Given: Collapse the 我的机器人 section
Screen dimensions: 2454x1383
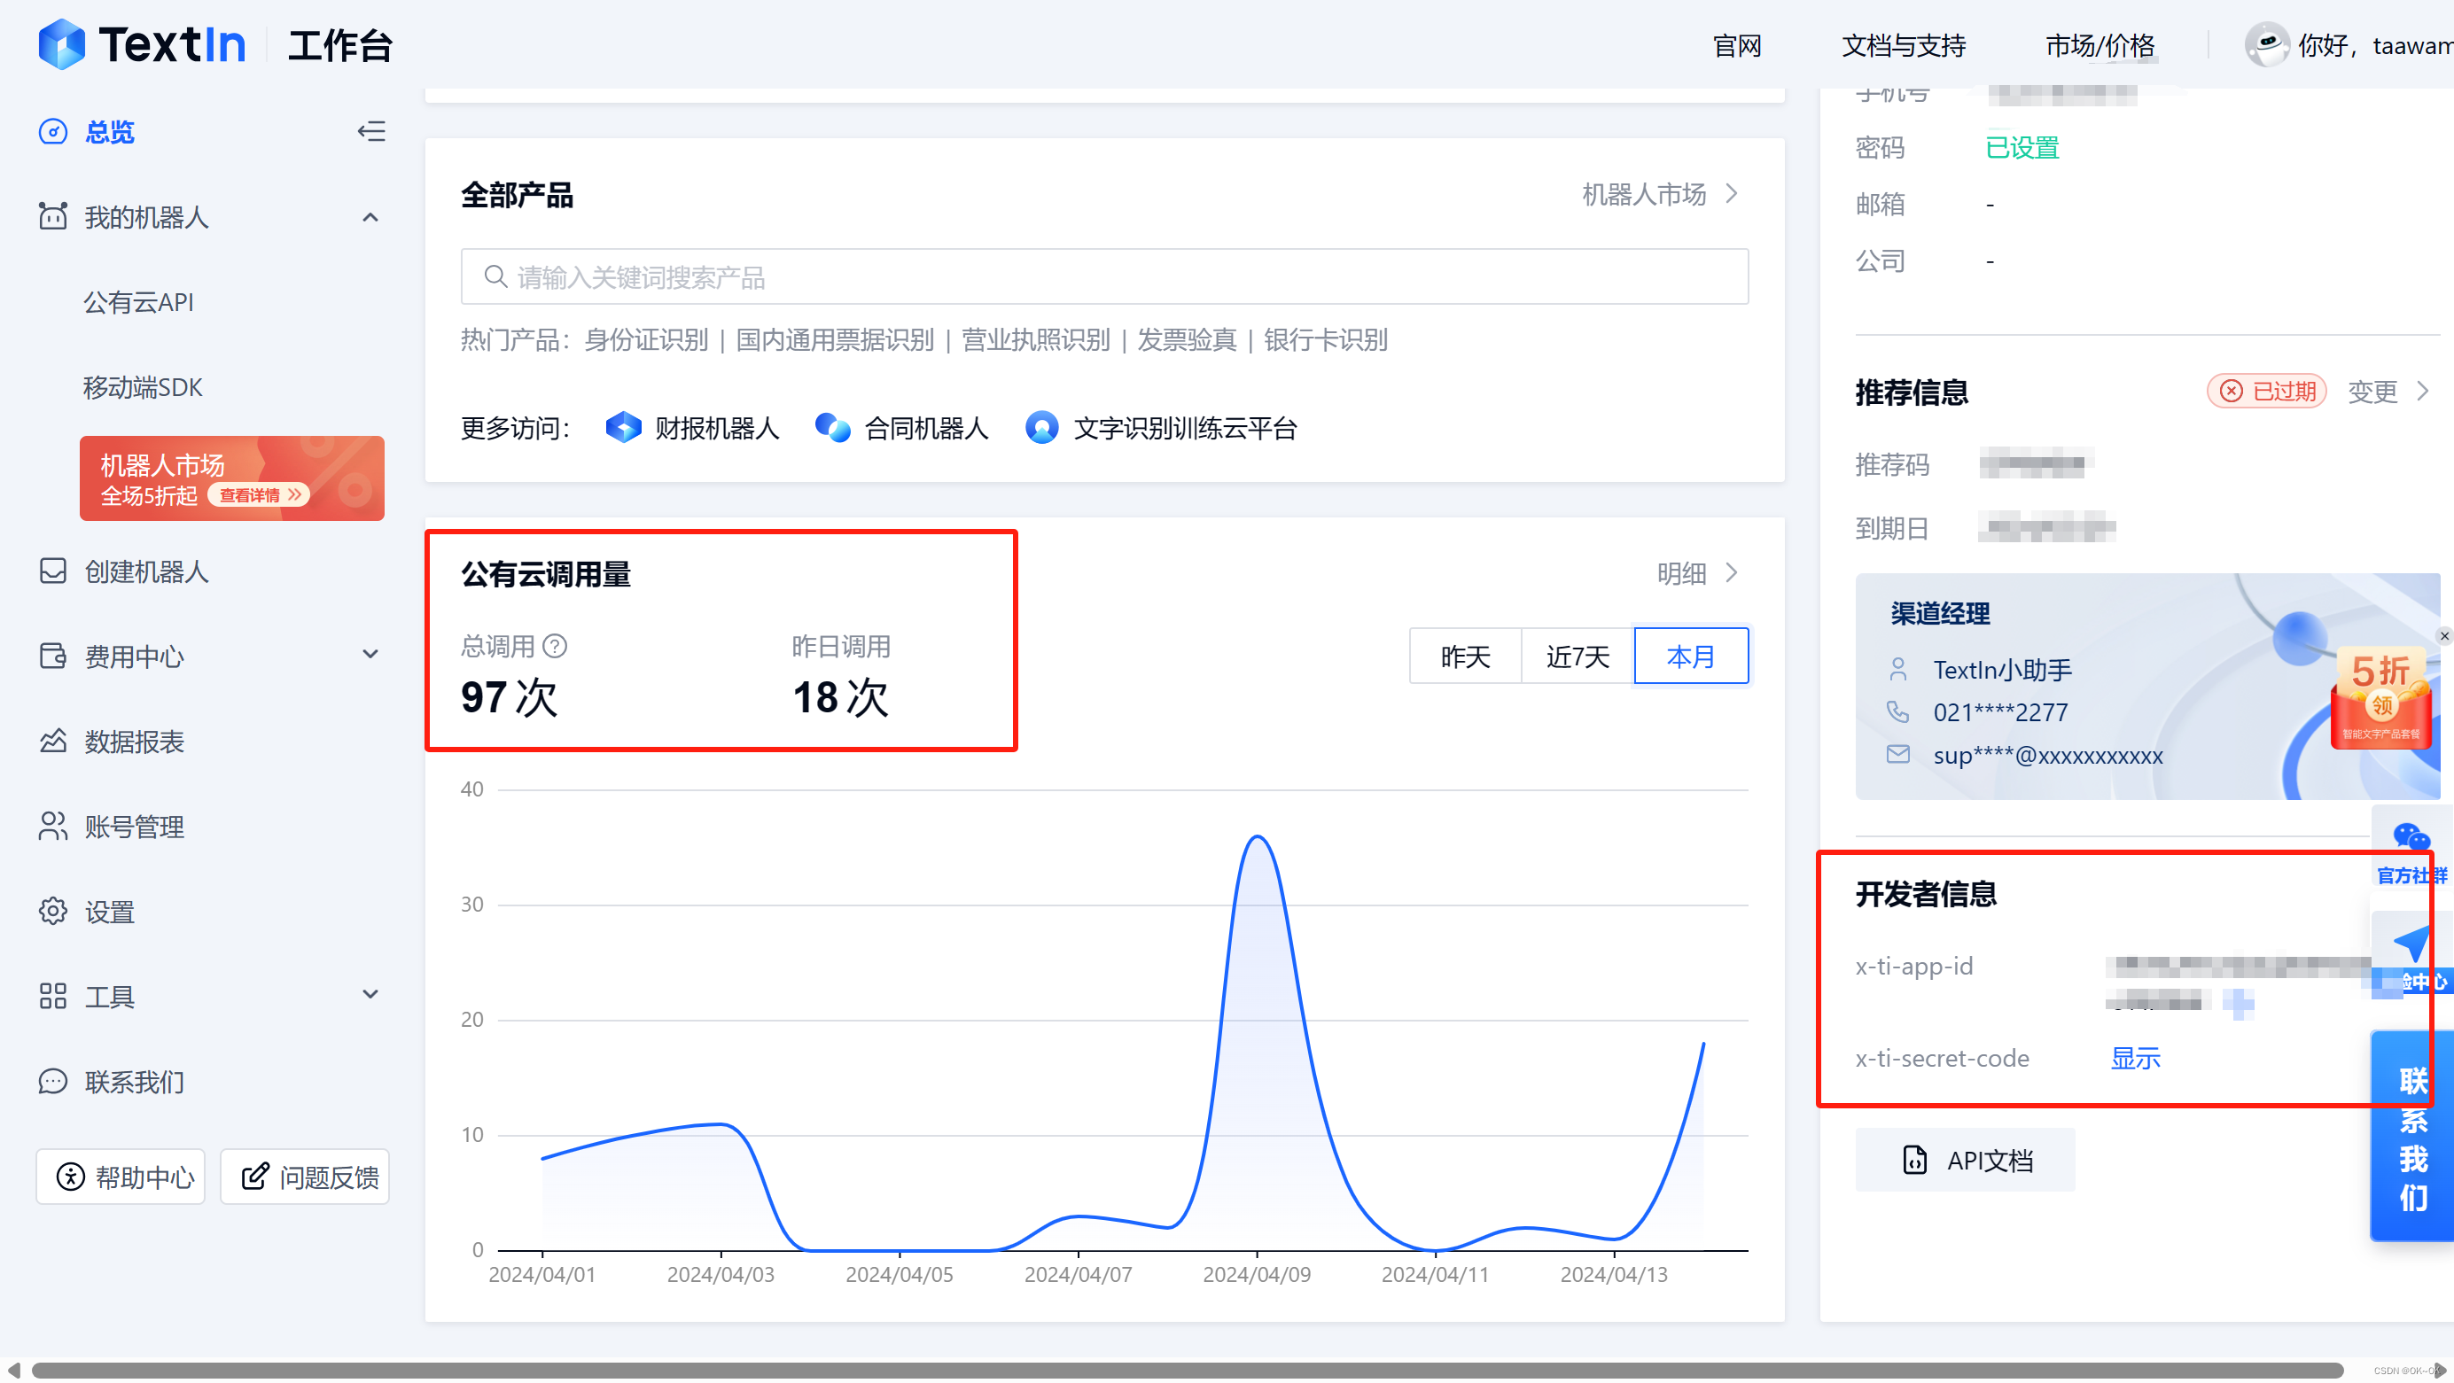Looking at the screenshot, I should coord(370,217).
